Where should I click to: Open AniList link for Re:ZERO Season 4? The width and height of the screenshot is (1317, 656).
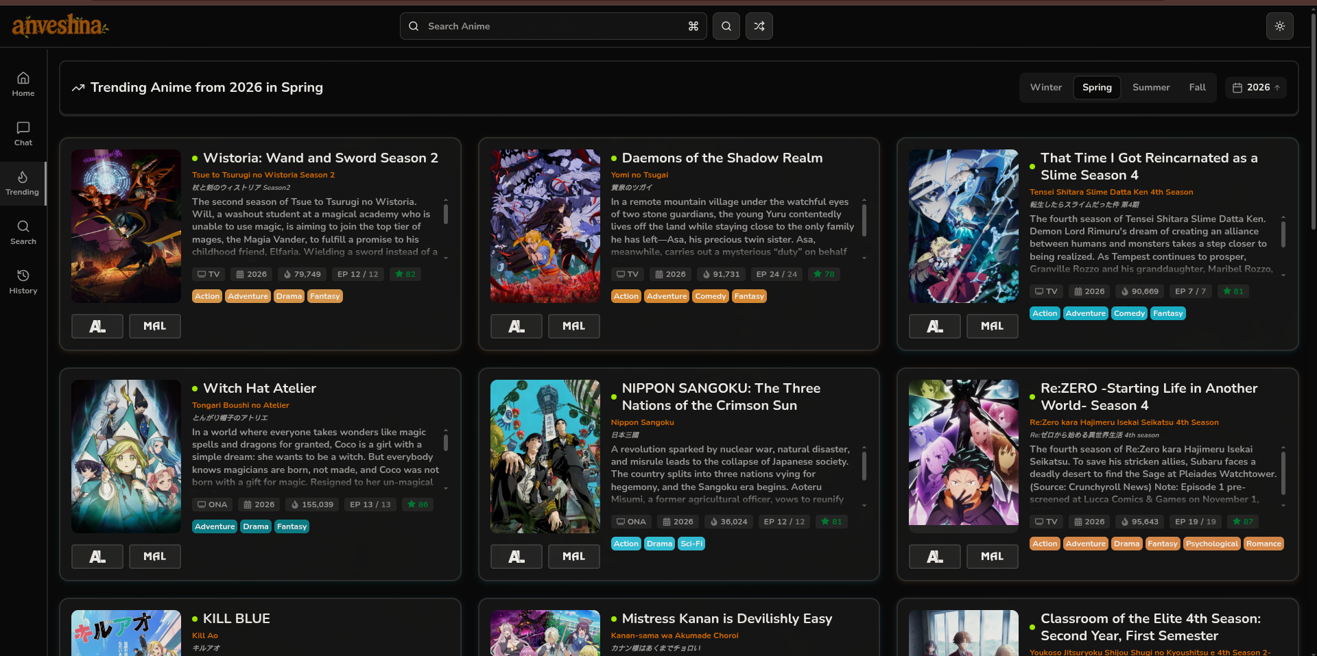click(x=935, y=557)
